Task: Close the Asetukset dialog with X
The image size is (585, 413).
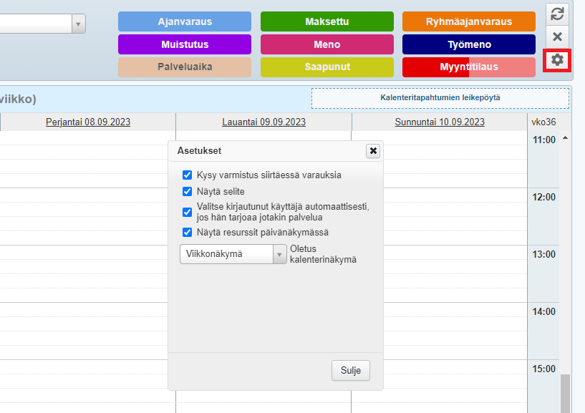Action: click(x=372, y=151)
